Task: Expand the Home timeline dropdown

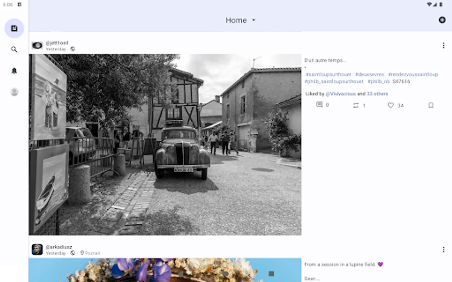Action: click(240, 20)
